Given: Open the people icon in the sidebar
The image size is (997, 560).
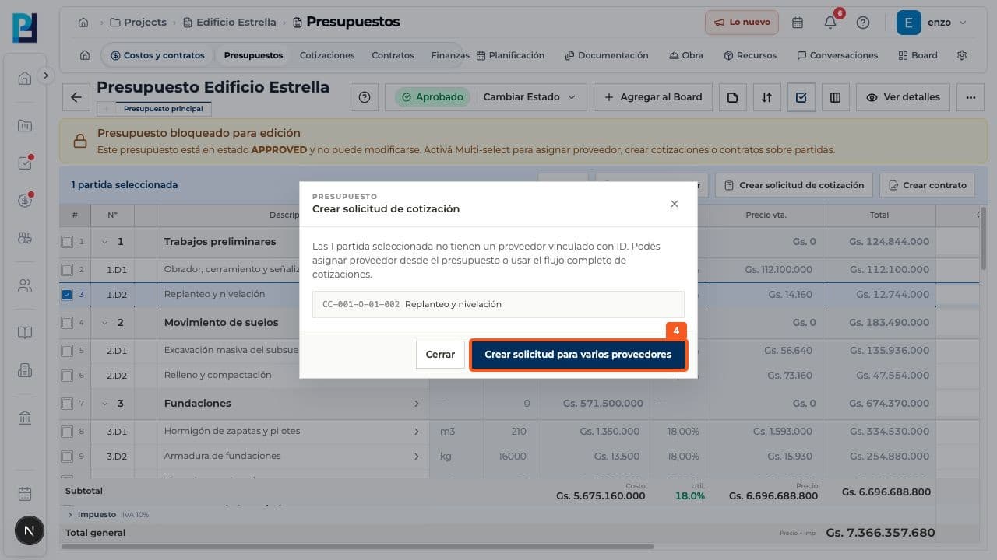Looking at the screenshot, I should click(25, 285).
